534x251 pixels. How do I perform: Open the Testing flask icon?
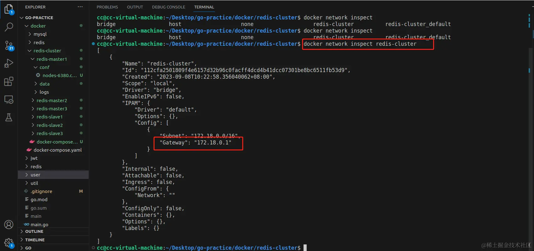coord(9,118)
